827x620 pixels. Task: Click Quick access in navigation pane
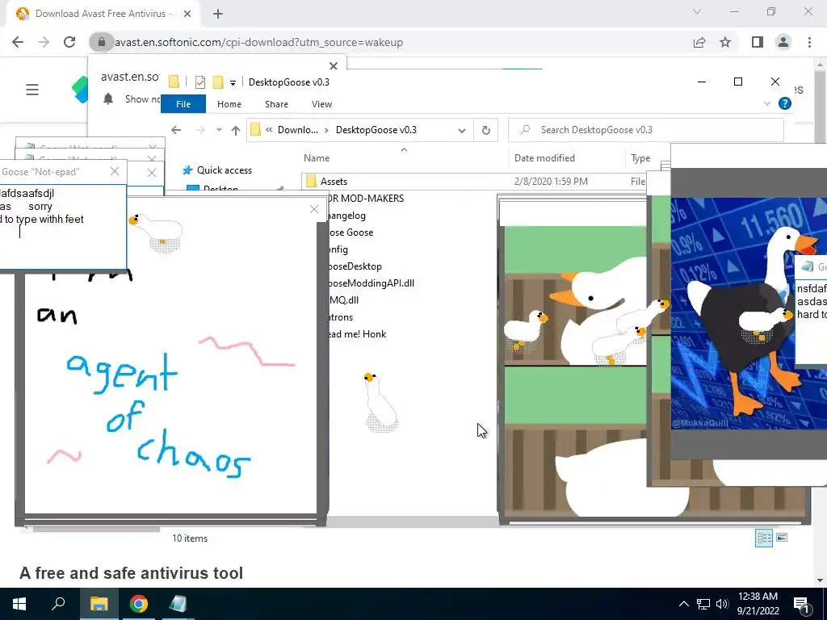click(x=225, y=170)
